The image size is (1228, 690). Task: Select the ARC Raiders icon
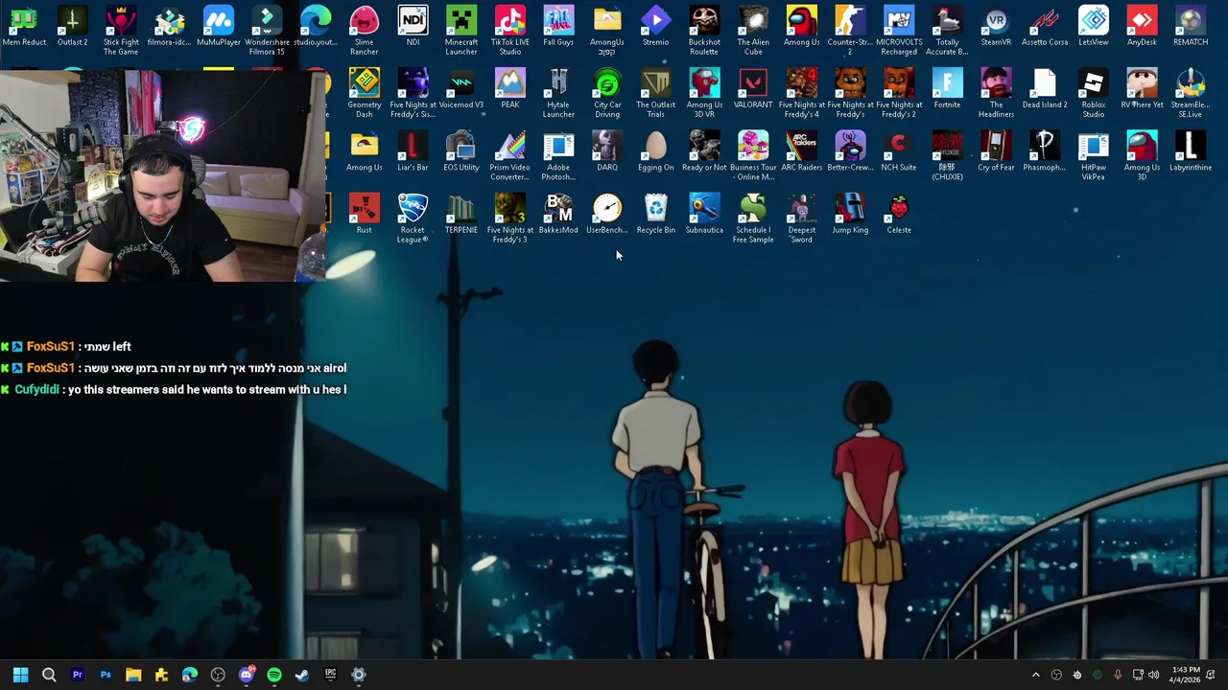(x=801, y=151)
